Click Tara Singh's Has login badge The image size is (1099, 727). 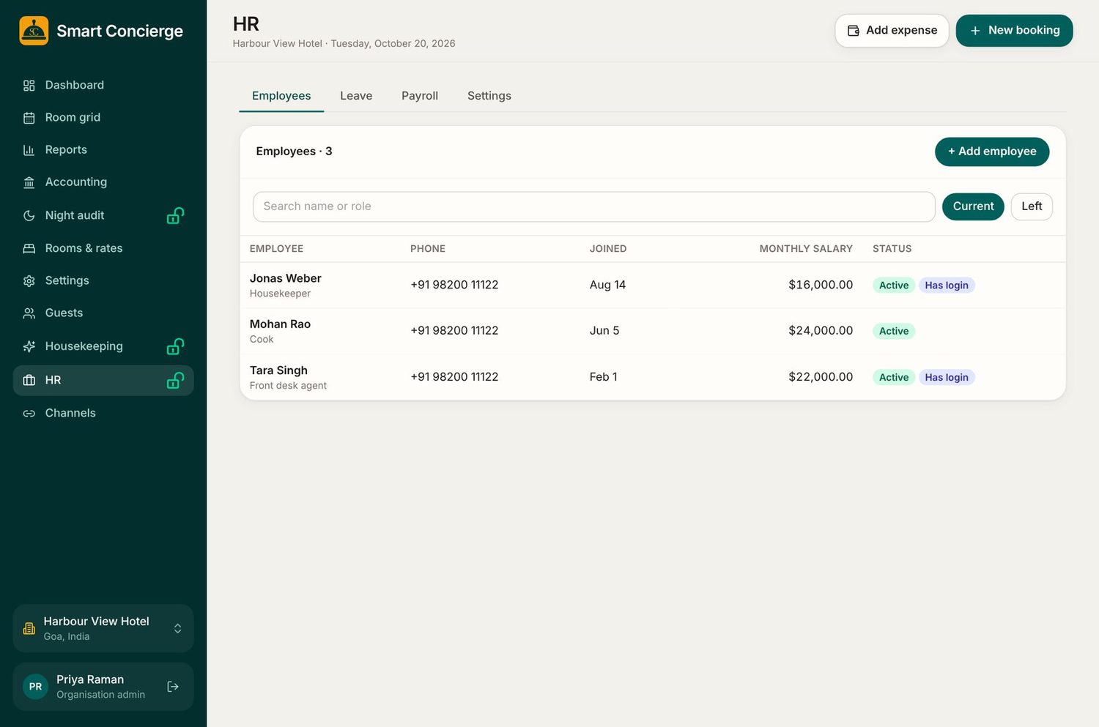(947, 378)
